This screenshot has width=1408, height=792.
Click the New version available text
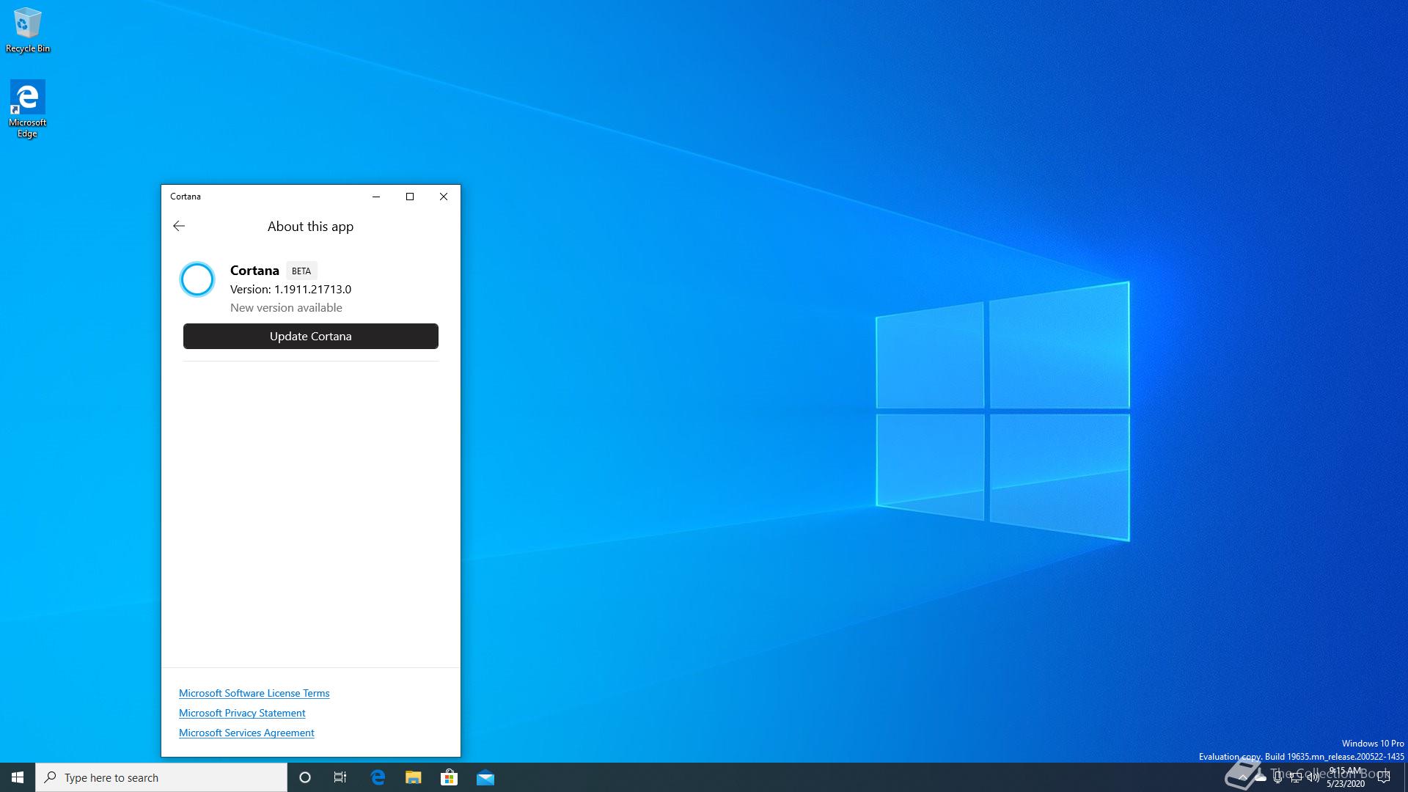pyautogui.click(x=286, y=308)
